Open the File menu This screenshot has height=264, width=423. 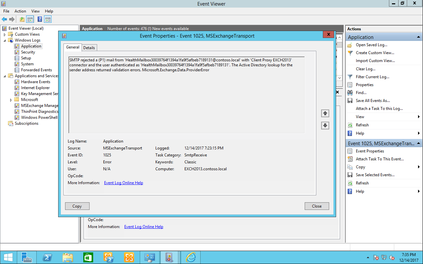[x=6, y=11]
